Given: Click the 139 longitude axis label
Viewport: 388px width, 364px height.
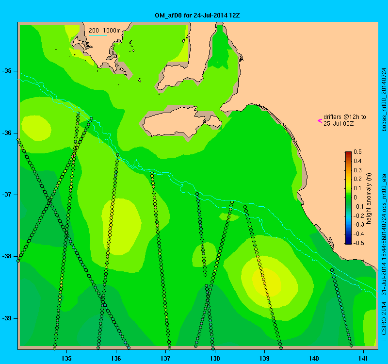Looking at the screenshot, I should pyautogui.click(x=264, y=358).
